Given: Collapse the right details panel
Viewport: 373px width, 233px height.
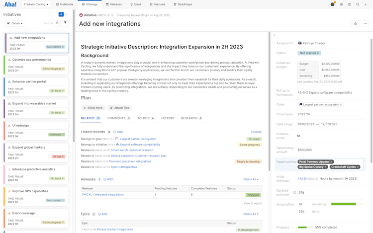Looking at the screenshot, I should click(x=274, y=35).
